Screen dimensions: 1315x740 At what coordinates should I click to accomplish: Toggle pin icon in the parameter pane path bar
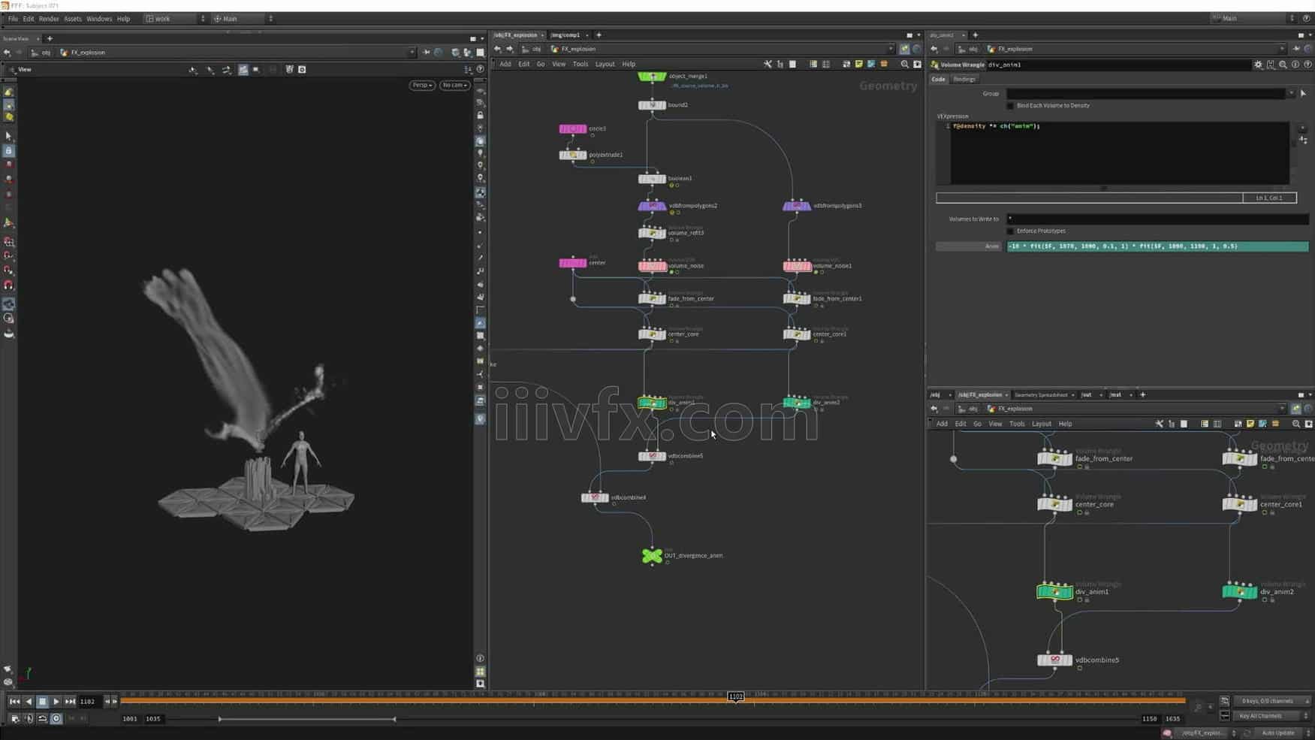click(x=1296, y=49)
